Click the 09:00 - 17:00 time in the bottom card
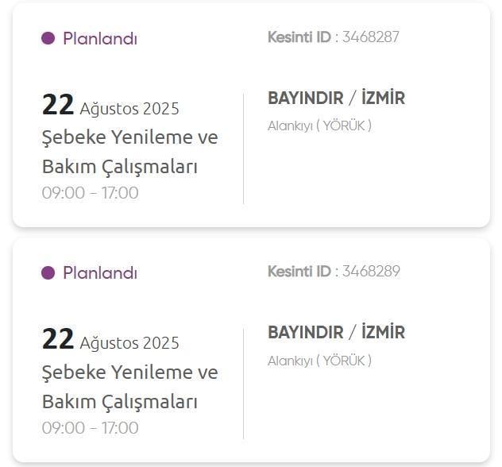The image size is (502, 467). [x=90, y=428]
